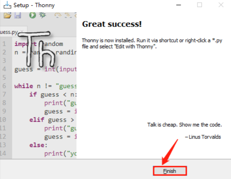Click the Finish button

(x=169, y=171)
